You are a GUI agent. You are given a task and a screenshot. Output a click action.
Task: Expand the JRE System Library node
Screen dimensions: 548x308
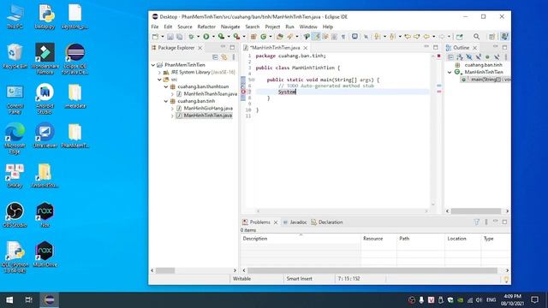(x=160, y=72)
